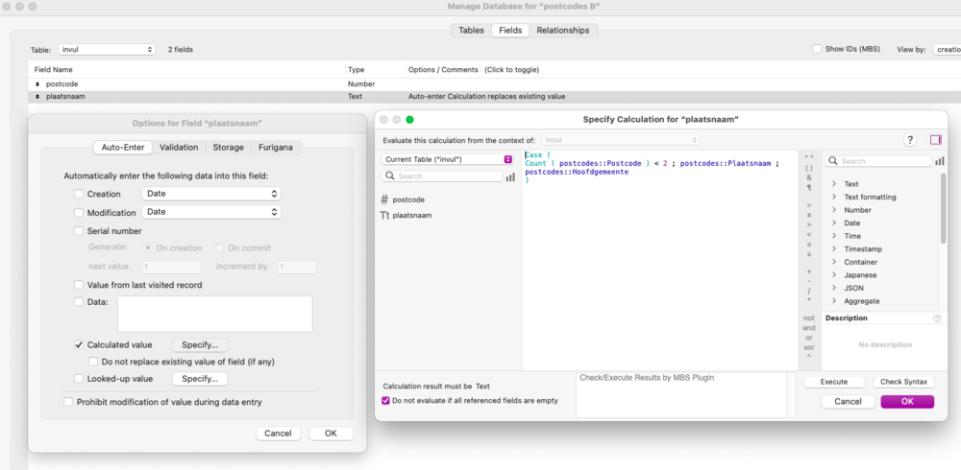This screenshot has height=470, width=961.
Task: Click the sort icon beside fields search
Action: (x=510, y=176)
